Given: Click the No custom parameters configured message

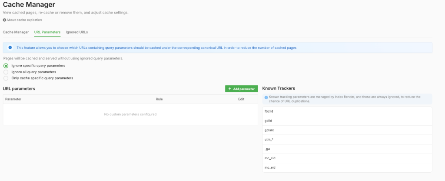Looking at the screenshot, I should point(130,114).
